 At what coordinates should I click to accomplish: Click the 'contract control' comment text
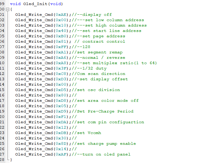tap(104, 41)
